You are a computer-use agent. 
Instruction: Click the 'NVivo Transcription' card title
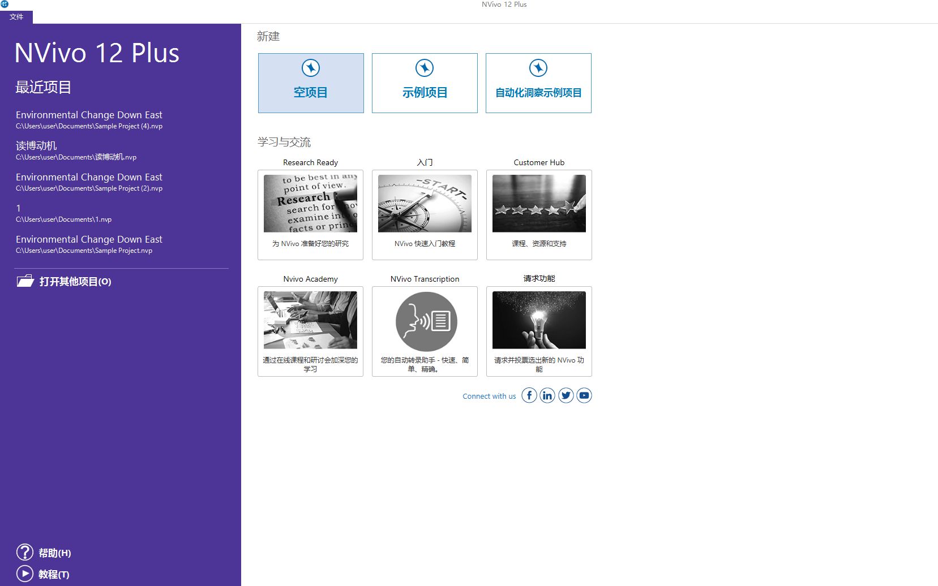click(x=425, y=279)
